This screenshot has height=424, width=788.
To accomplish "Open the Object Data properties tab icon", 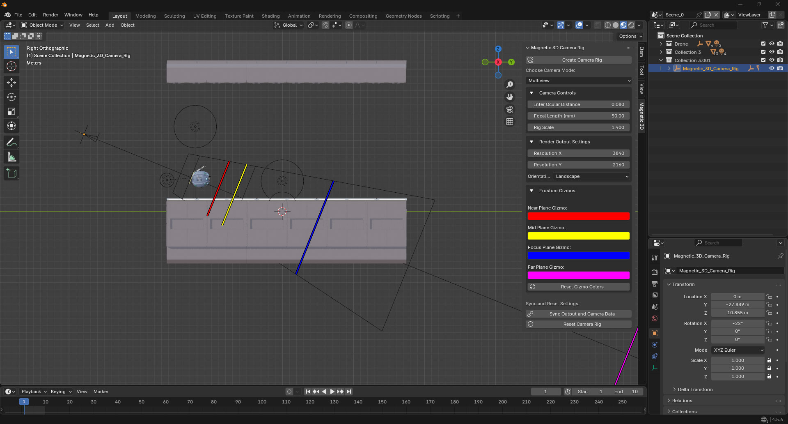I will [x=655, y=368].
